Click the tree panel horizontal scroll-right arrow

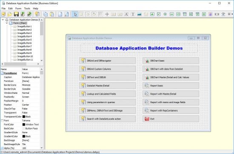(38, 64)
